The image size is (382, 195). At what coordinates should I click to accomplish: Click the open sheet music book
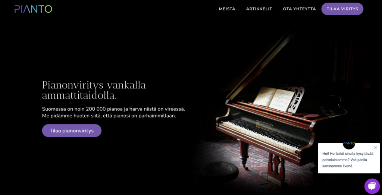[x=273, y=98]
